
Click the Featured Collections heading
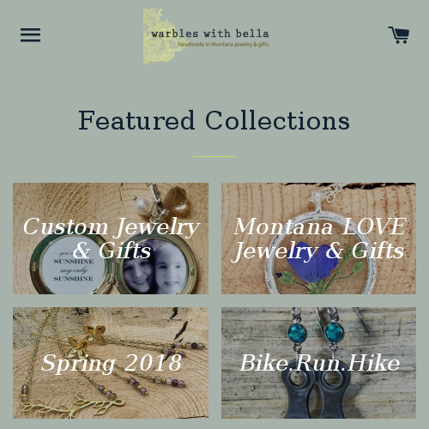point(214,120)
